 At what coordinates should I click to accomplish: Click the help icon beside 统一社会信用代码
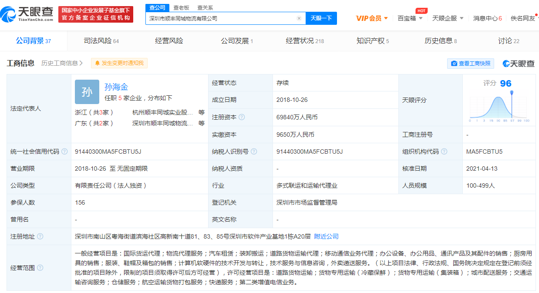click(x=64, y=152)
